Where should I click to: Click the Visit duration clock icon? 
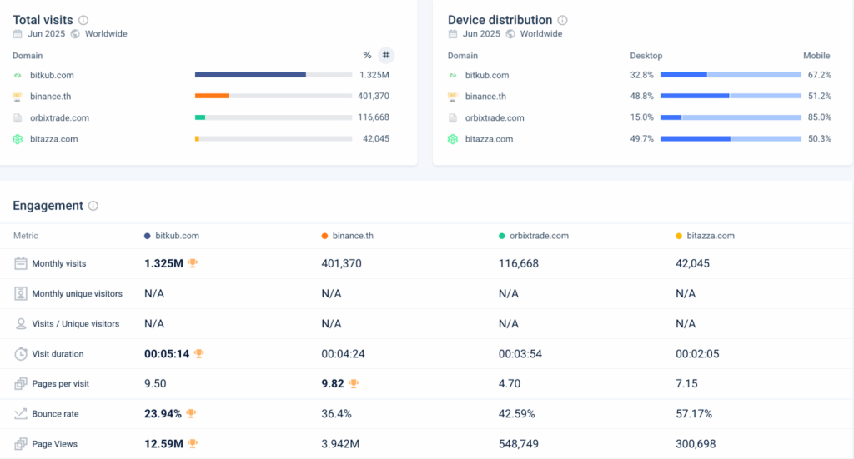coord(21,353)
